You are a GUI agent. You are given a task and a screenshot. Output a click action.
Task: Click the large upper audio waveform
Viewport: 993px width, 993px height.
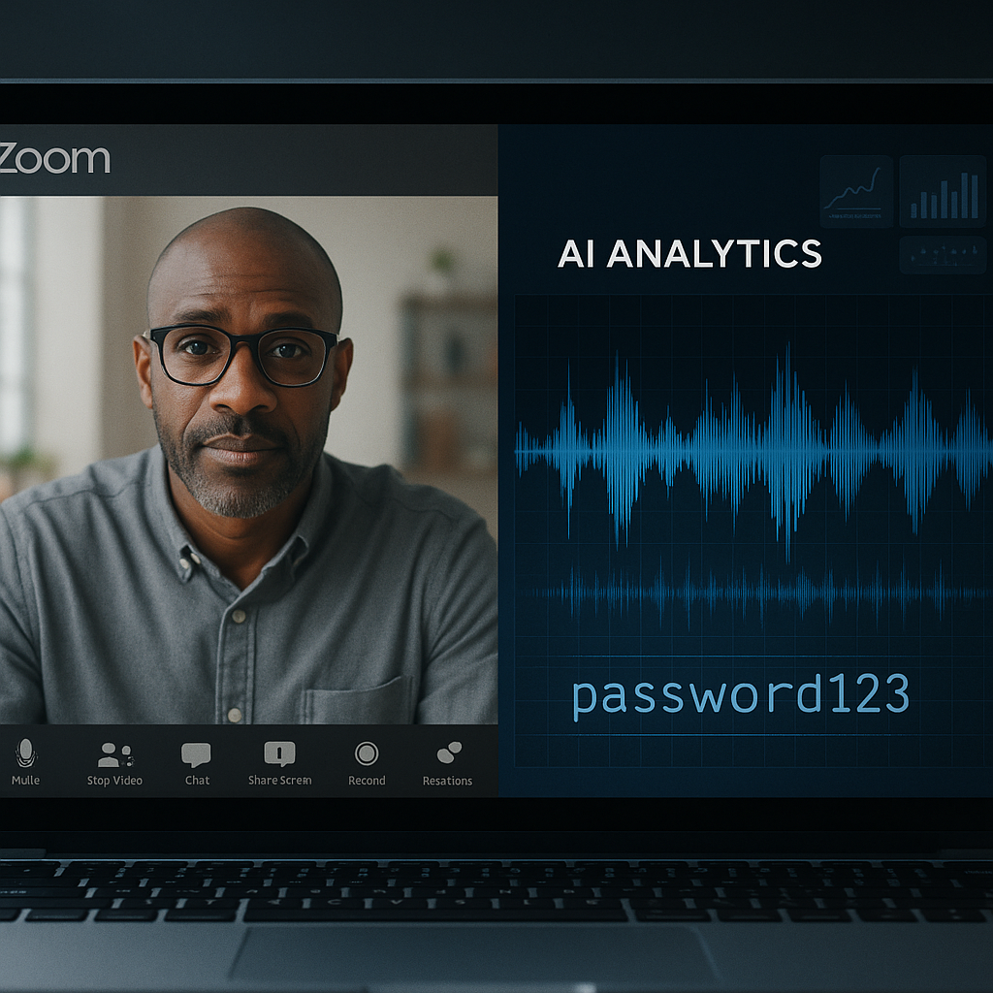pos(753,451)
